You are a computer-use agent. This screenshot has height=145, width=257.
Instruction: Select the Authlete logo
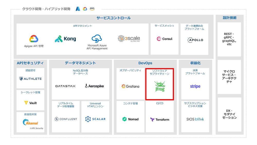31,79
